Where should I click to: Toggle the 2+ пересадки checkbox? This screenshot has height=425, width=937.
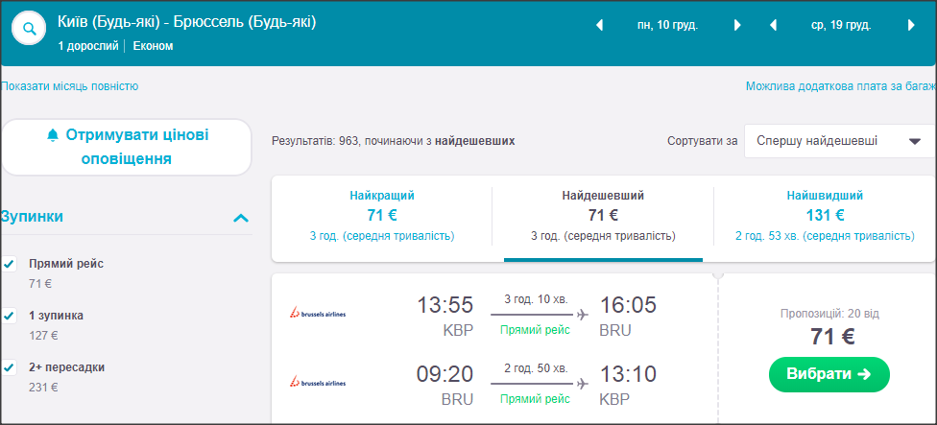[x=10, y=367]
